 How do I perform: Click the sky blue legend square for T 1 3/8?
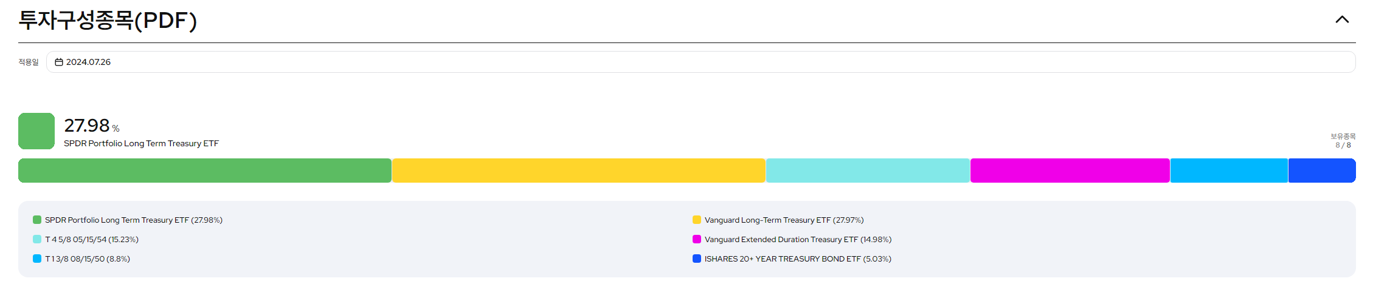pos(37,259)
